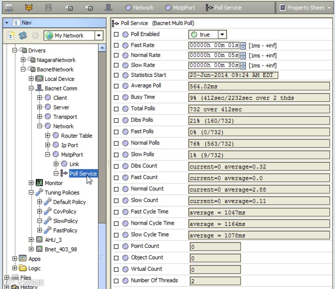Click the Apps folder icon in tree
Viewport: 335px width, 289px height.
23,258
